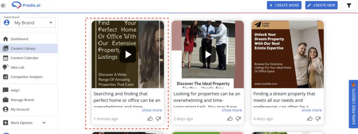358x134 pixels.
Task: Open Competitor Analysis chart icon
Action: pos(6,77)
